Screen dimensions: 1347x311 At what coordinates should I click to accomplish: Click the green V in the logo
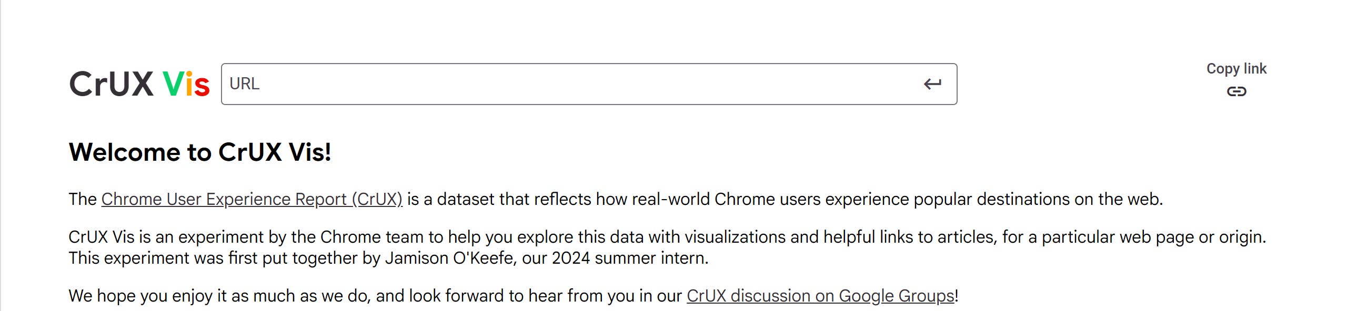coord(172,84)
